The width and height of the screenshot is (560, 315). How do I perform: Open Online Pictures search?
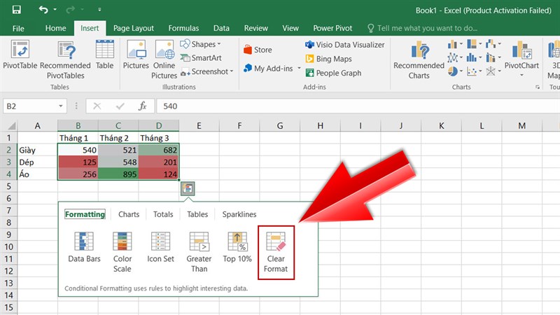(x=164, y=59)
